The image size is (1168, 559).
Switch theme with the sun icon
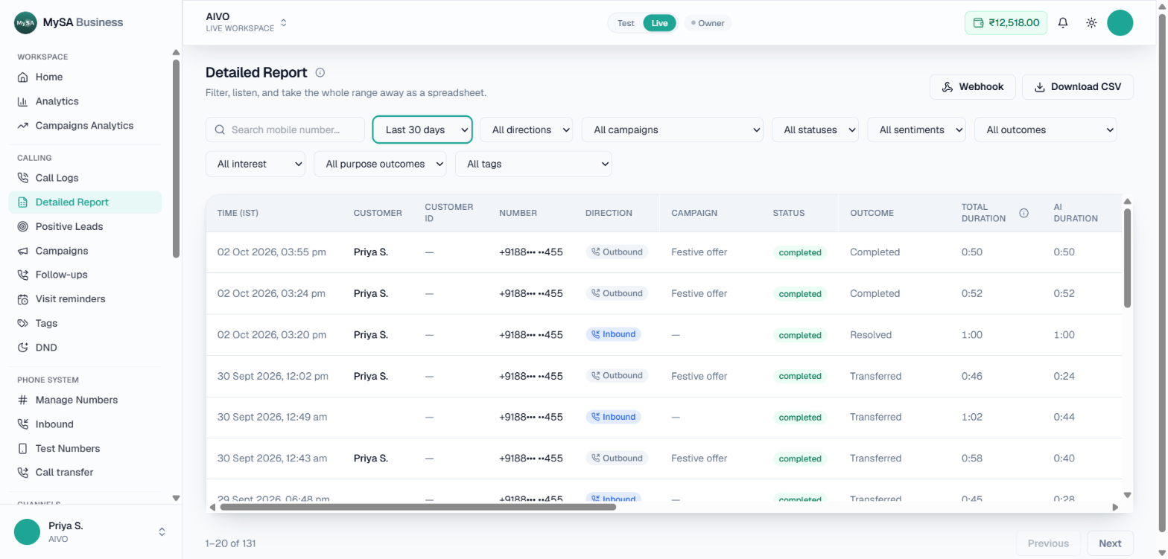1091,23
